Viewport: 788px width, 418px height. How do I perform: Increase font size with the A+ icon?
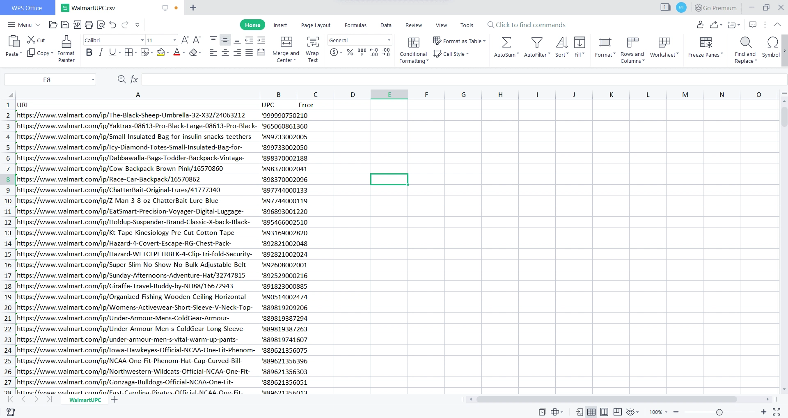click(x=186, y=40)
